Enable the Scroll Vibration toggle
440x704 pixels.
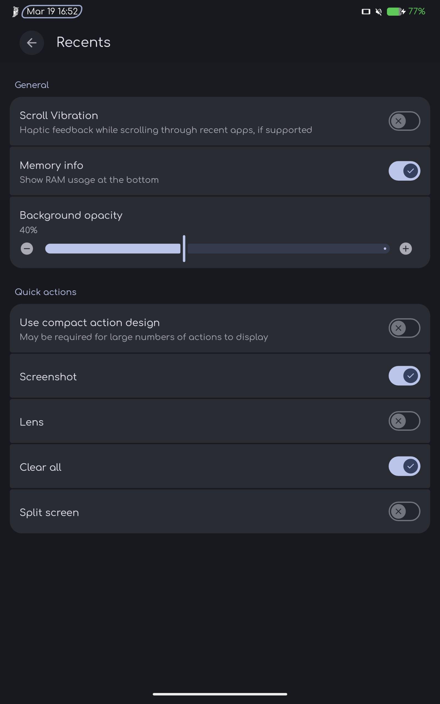point(404,121)
